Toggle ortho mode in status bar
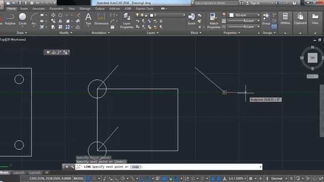This screenshot has width=324, height=182. click(x=117, y=178)
